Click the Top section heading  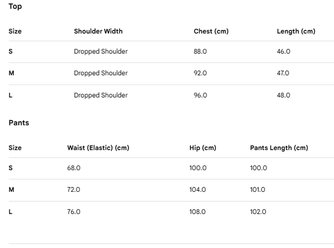(15, 6)
